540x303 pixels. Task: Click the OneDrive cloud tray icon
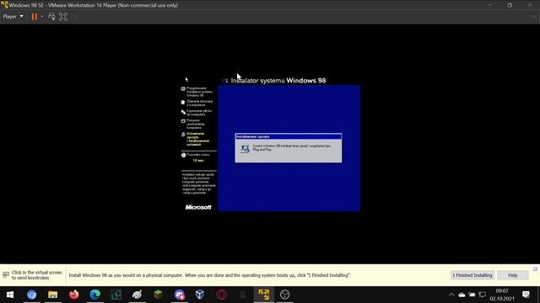click(462, 295)
